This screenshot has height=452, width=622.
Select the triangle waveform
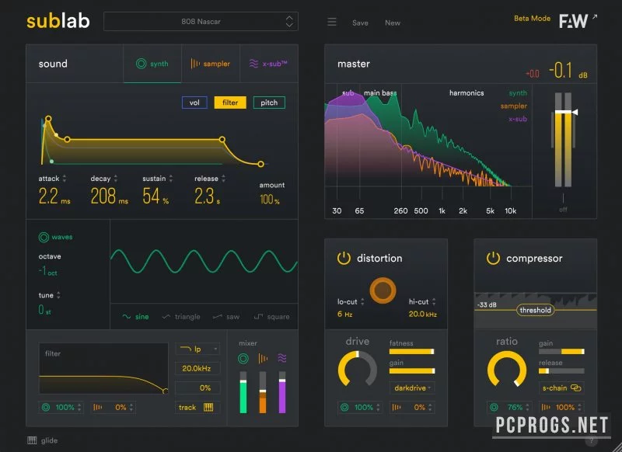[x=181, y=317]
